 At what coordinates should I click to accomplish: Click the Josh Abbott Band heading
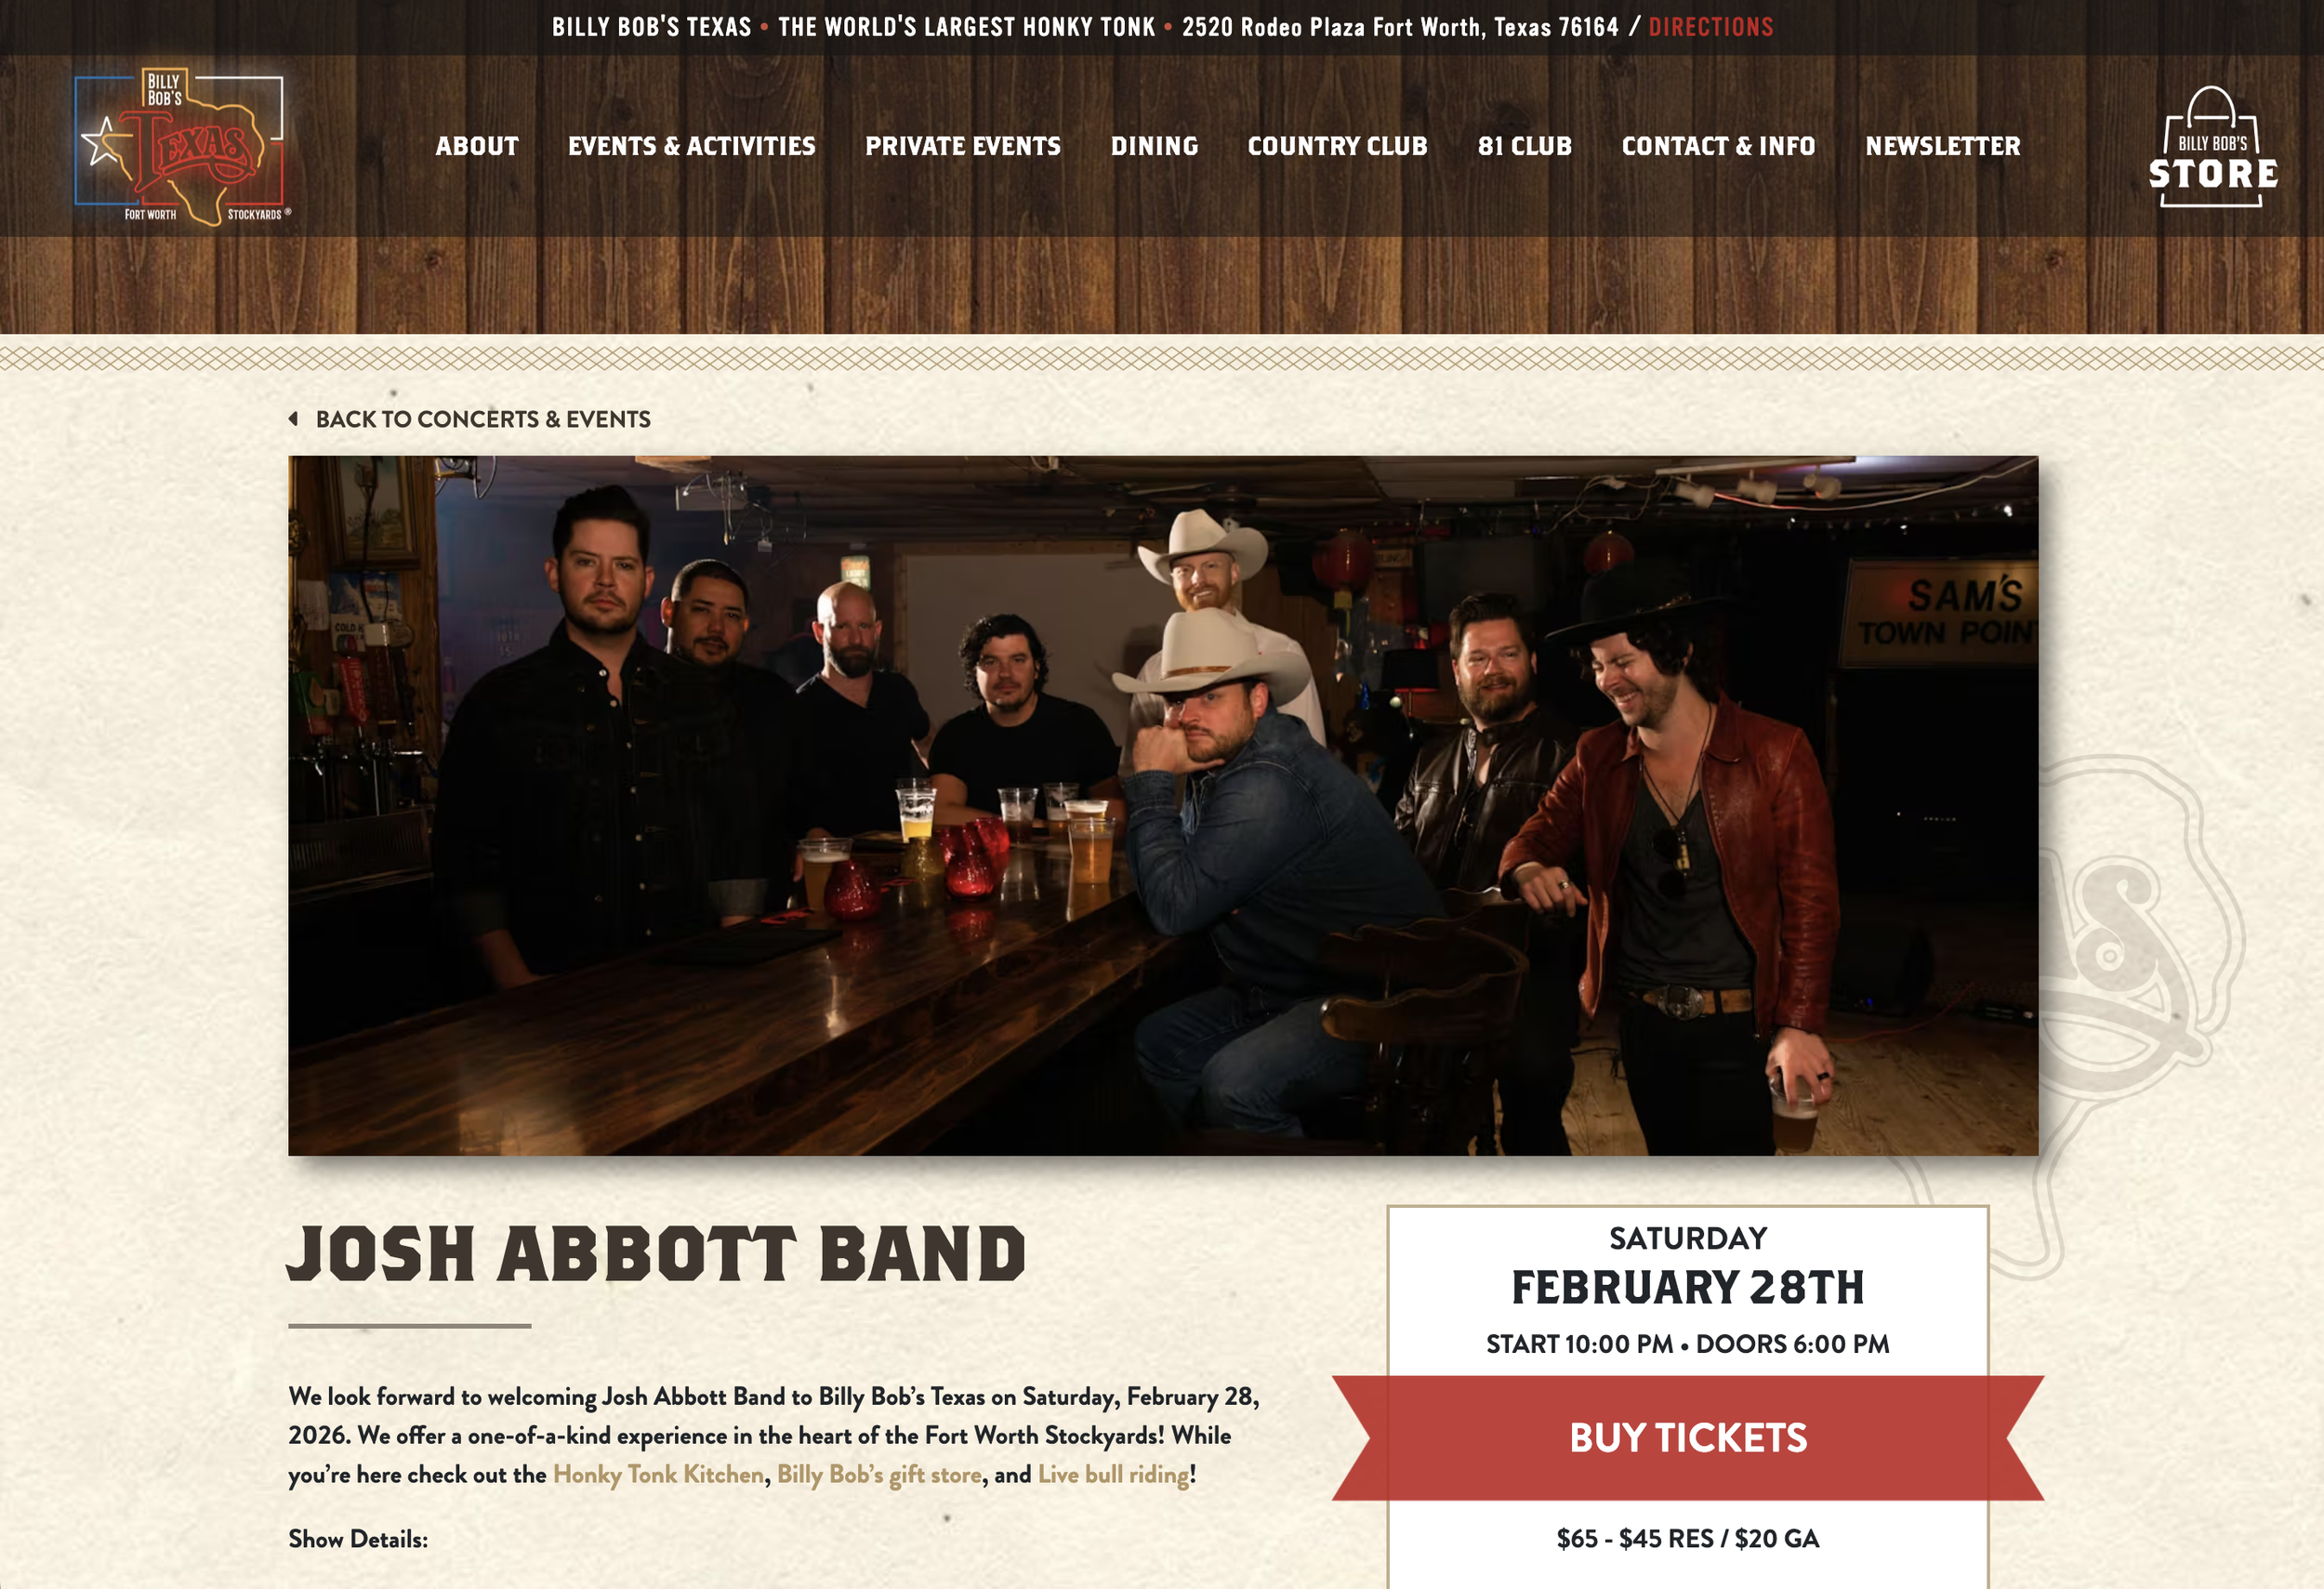pyautogui.click(x=657, y=1254)
